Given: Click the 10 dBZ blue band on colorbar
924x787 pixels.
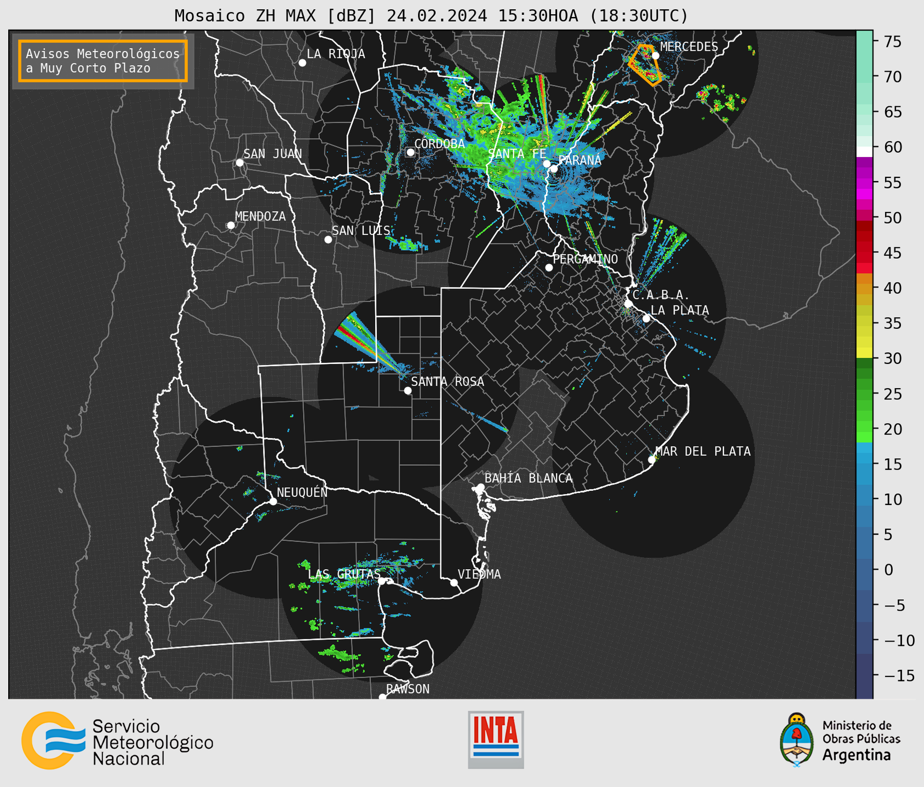Looking at the screenshot, I should click(864, 499).
